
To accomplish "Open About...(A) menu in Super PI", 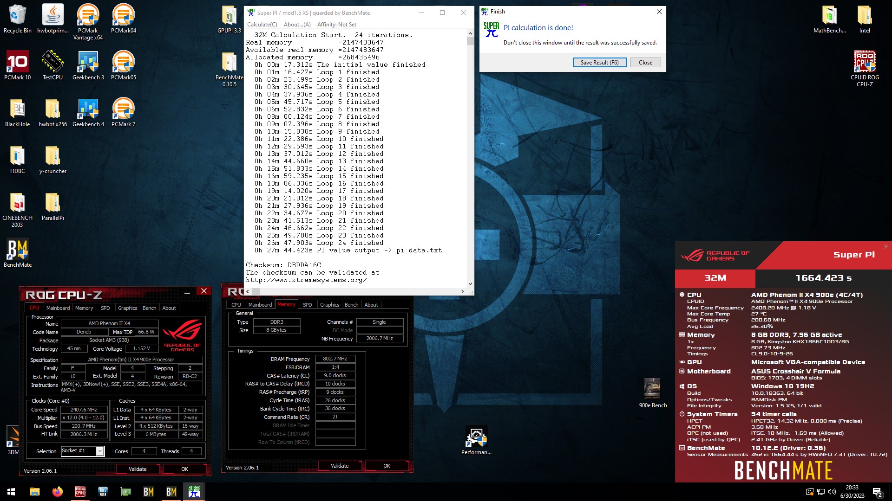I will click(x=297, y=25).
